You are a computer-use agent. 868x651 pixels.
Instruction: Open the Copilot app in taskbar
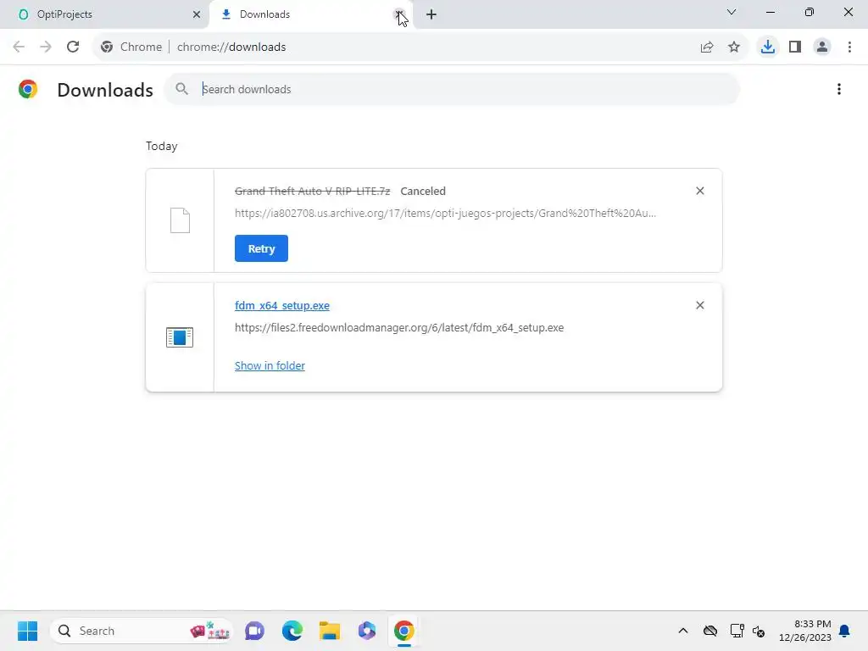point(366,631)
